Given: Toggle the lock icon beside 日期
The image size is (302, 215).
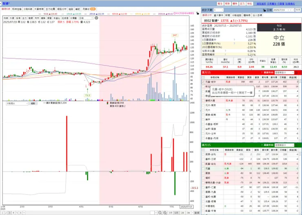Looking at the screenshot, I should [x=264, y=10].
